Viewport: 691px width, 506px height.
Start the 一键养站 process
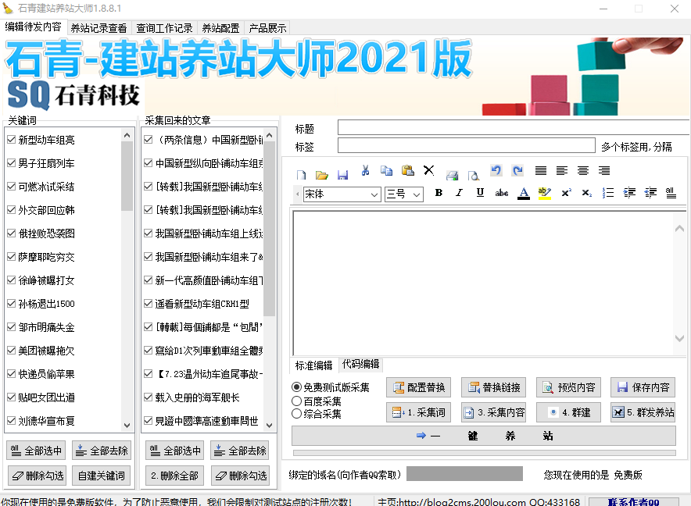click(483, 436)
